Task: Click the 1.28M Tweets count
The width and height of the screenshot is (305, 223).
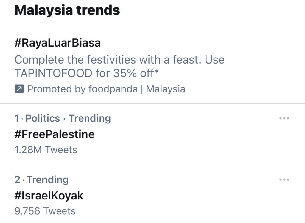Action: click(x=46, y=150)
